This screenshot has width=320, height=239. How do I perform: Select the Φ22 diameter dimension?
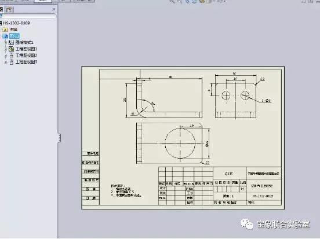coord(207,144)
